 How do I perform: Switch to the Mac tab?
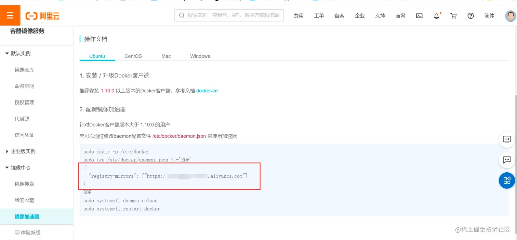(x=166, y=56)
